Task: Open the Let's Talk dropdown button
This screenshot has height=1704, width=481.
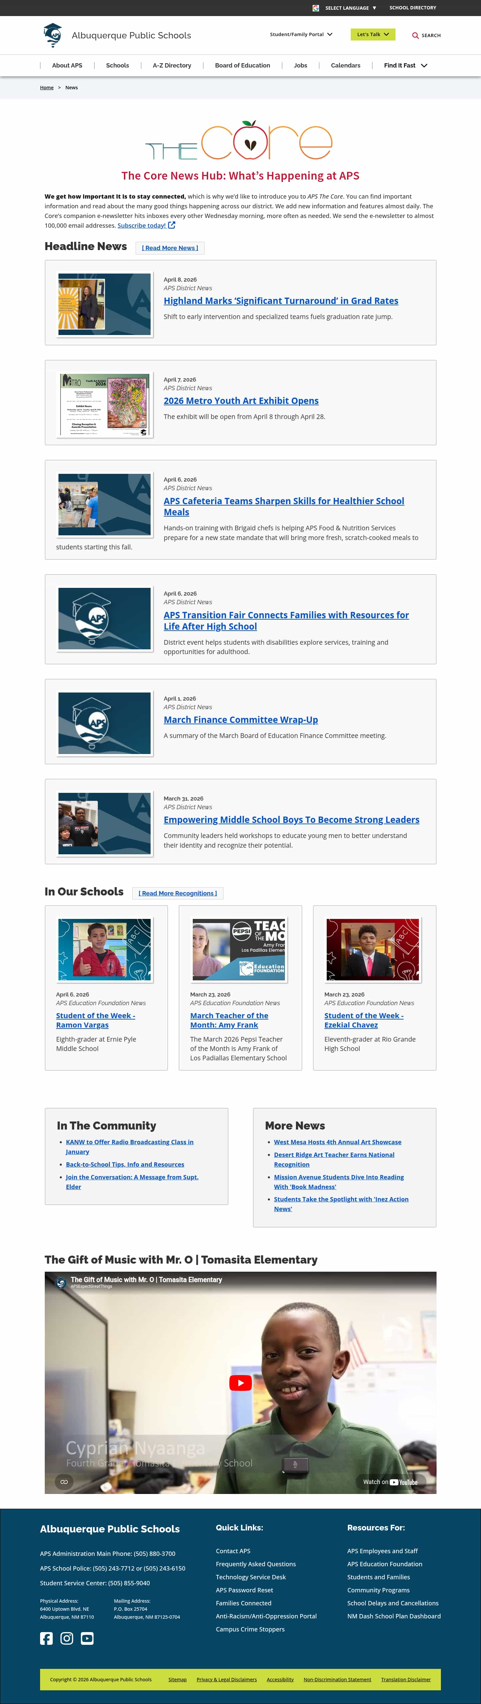Action: click(373, 34)
